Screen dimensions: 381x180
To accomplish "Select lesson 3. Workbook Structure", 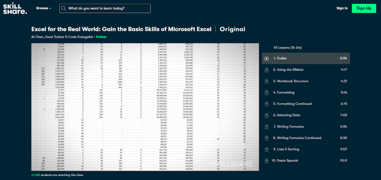I will (x=306, y=81).
